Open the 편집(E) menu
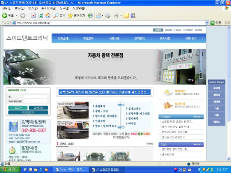 coord(20,8)
